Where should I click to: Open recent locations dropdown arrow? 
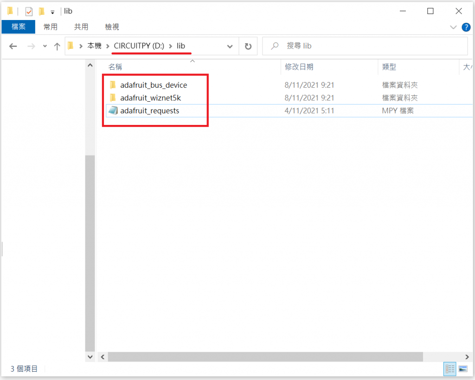[x=45, y=46]
